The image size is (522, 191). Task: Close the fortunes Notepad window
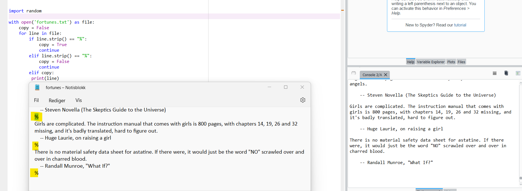(x=302, y=87)
